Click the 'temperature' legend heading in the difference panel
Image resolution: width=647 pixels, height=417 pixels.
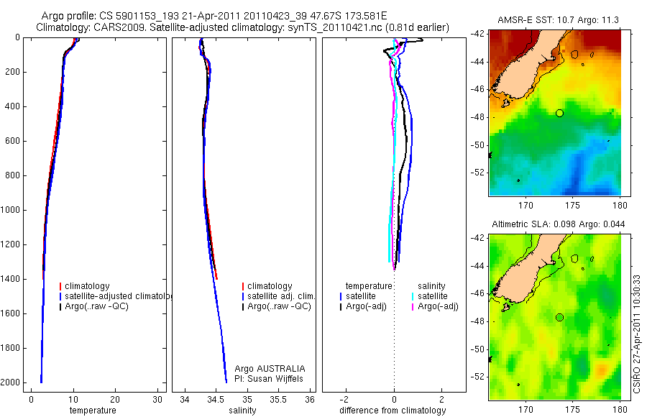(369, 286)
